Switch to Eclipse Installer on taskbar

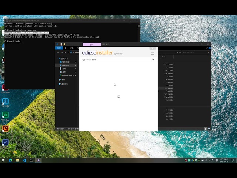pyautogui.click(x=38, y=160)
